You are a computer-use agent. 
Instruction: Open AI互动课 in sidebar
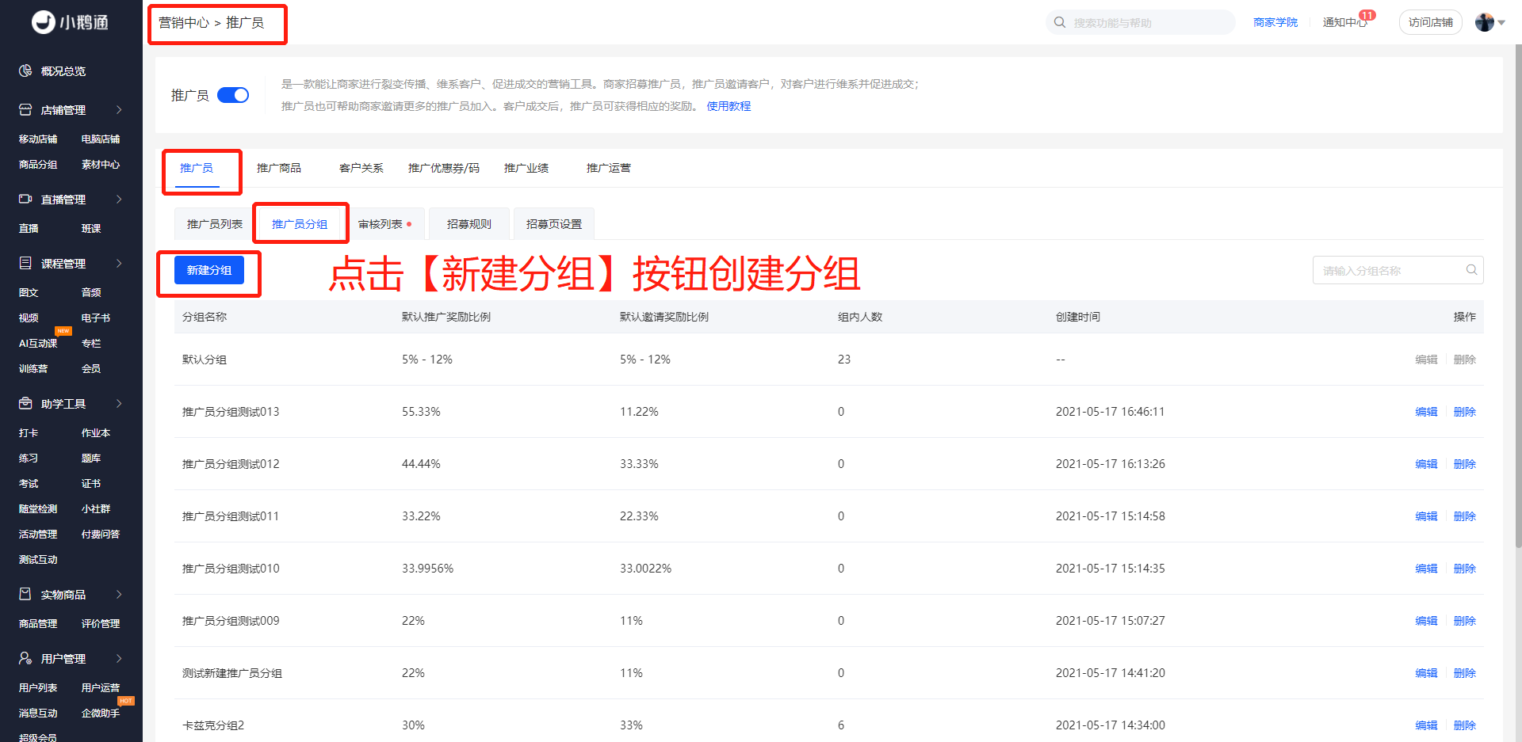pyautogui.click(x=38, y=343)
